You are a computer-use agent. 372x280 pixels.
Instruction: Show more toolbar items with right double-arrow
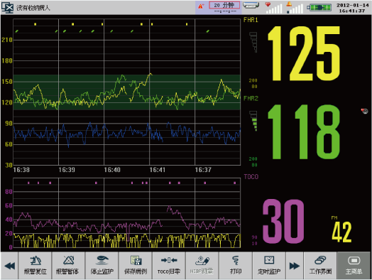tap(295, 265)
